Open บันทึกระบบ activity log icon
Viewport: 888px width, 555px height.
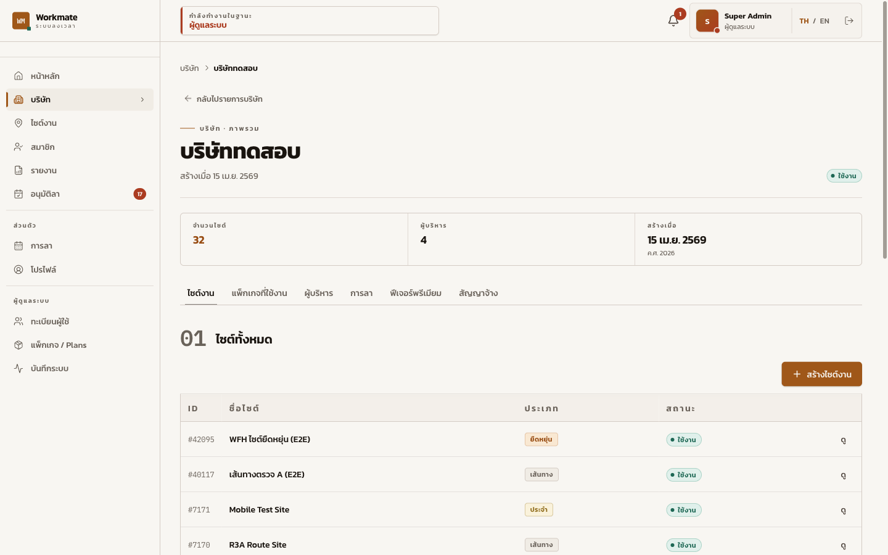(x=18, y=368)
